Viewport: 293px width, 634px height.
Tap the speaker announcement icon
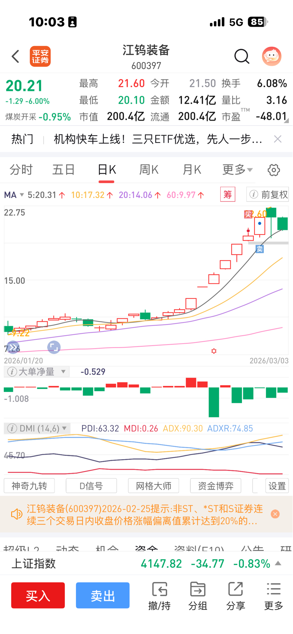(x=17, y=514)
